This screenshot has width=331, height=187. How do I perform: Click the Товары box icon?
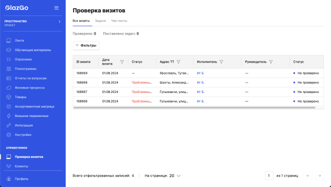9,97
